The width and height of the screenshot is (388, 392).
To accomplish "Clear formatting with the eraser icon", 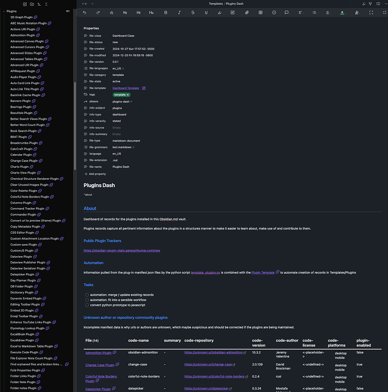I will pyautogui.click(x=111, y=13).
